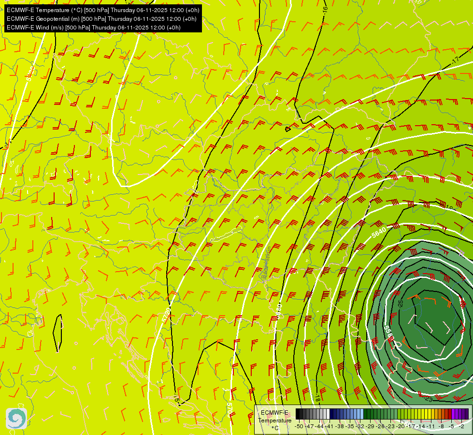Click the -23 isotherm label at bottom right
This screenshot has height=435, width=473.
(428, 399)
